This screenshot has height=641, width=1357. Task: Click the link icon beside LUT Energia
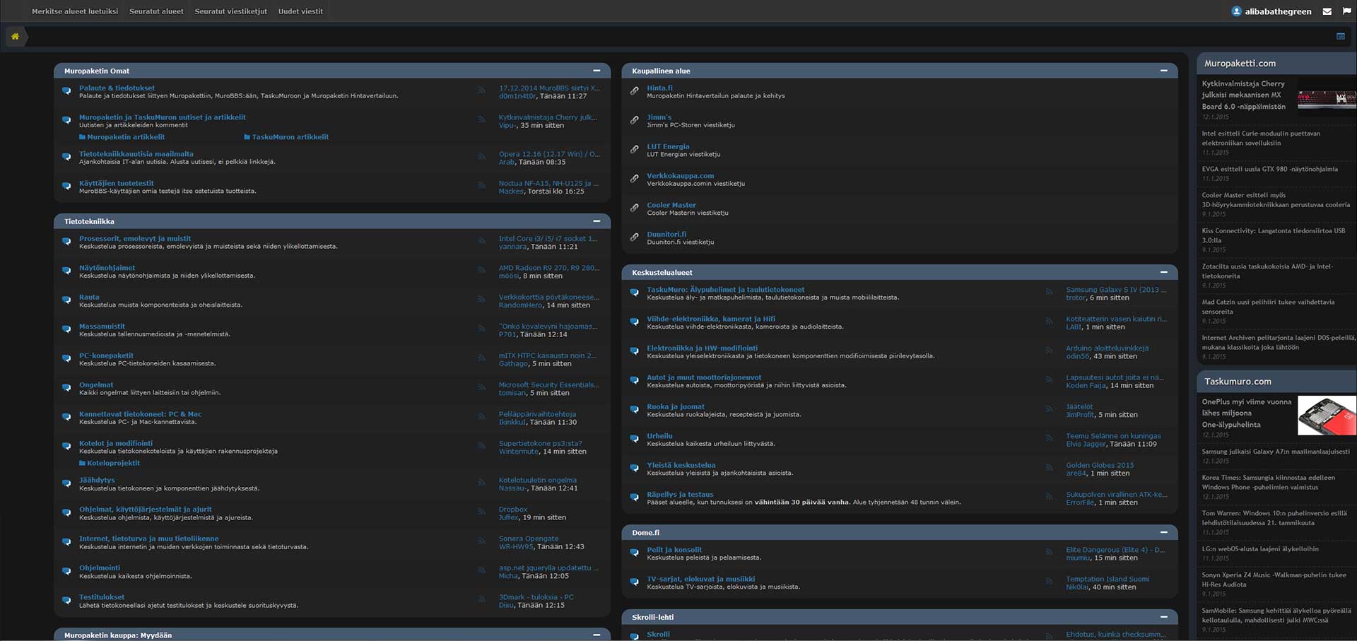coord(634,149)
